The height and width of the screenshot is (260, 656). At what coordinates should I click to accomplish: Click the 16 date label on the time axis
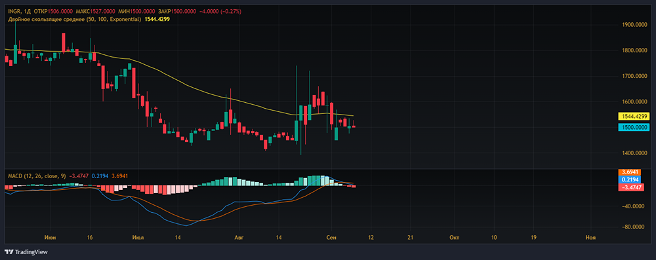[x=90, y=238]
